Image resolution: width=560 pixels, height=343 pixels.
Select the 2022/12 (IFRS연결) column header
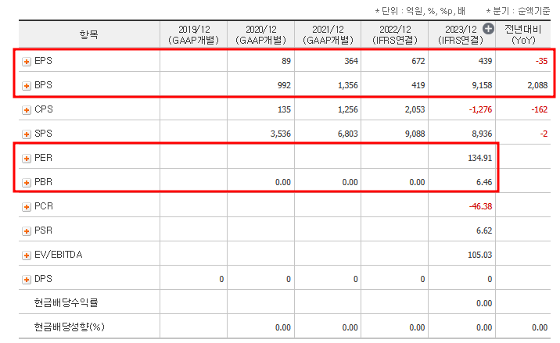pos(395,34)
